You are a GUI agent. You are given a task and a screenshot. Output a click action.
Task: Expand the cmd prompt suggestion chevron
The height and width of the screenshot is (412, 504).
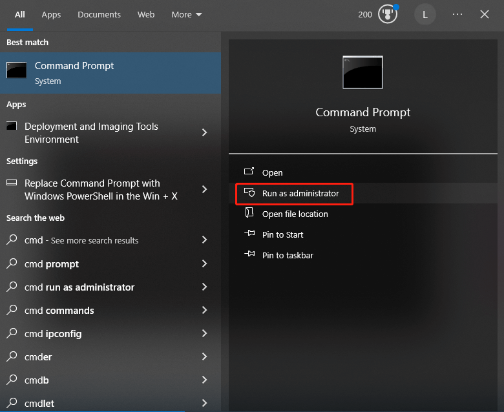pos(204,263)
